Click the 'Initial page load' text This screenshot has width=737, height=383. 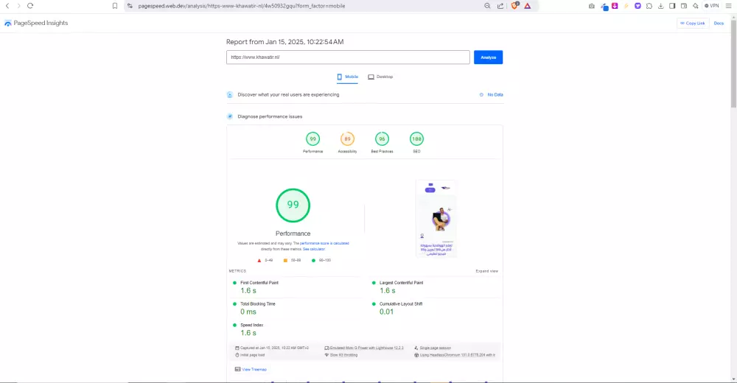pos(252,355)
